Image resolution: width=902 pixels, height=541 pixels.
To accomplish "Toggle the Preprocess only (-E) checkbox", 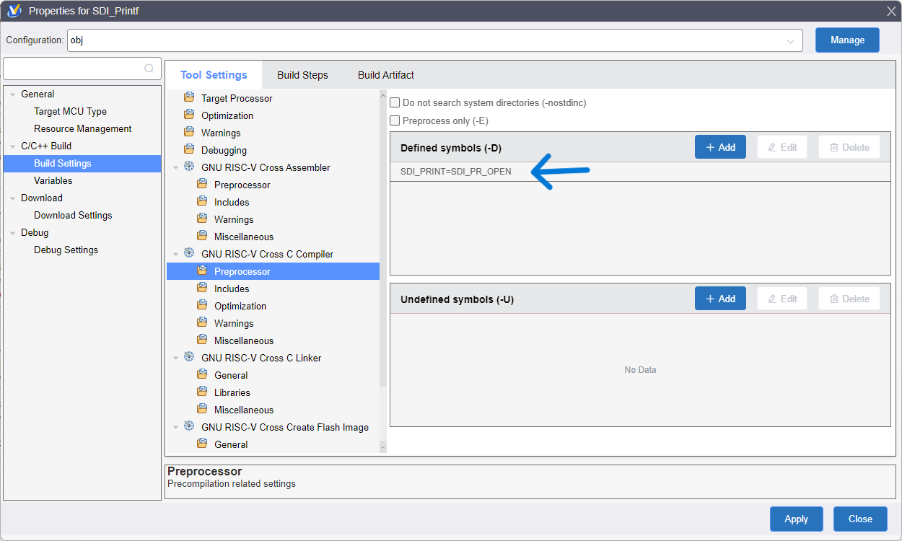I will [x=395, y=120].
